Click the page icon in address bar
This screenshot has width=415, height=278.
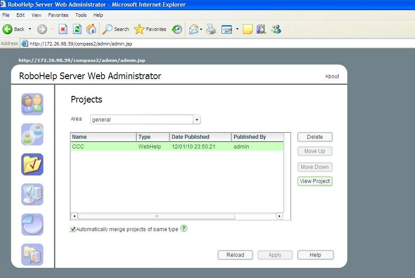24,43
